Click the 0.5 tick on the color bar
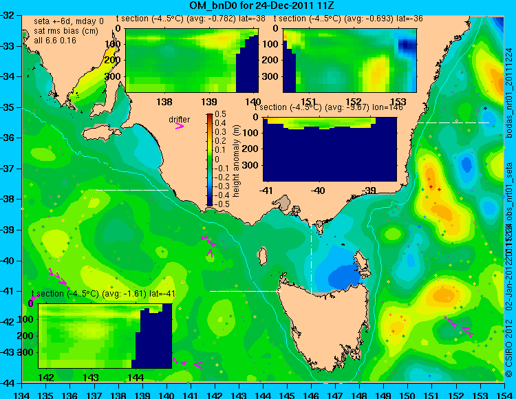The height and width of the screenshot is (399, 516). pyautogui.click(x=220, y=114)
